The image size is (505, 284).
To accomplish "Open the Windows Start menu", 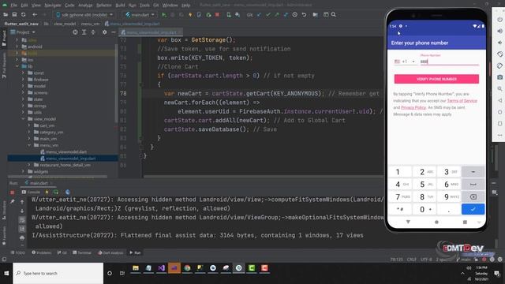I will point(6,274).
